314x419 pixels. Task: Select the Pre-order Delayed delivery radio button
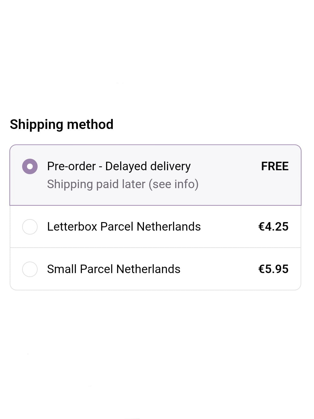30,166
